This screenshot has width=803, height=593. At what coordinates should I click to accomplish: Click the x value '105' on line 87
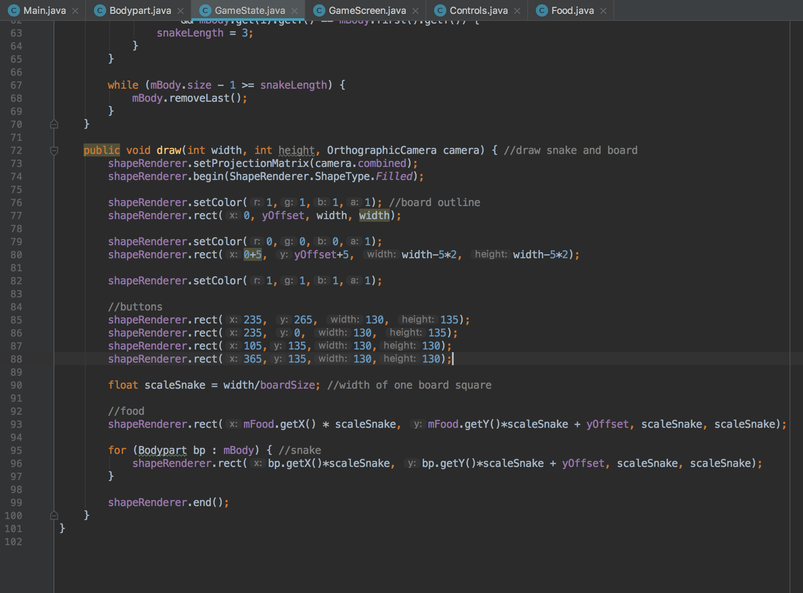tap(253, 346)
